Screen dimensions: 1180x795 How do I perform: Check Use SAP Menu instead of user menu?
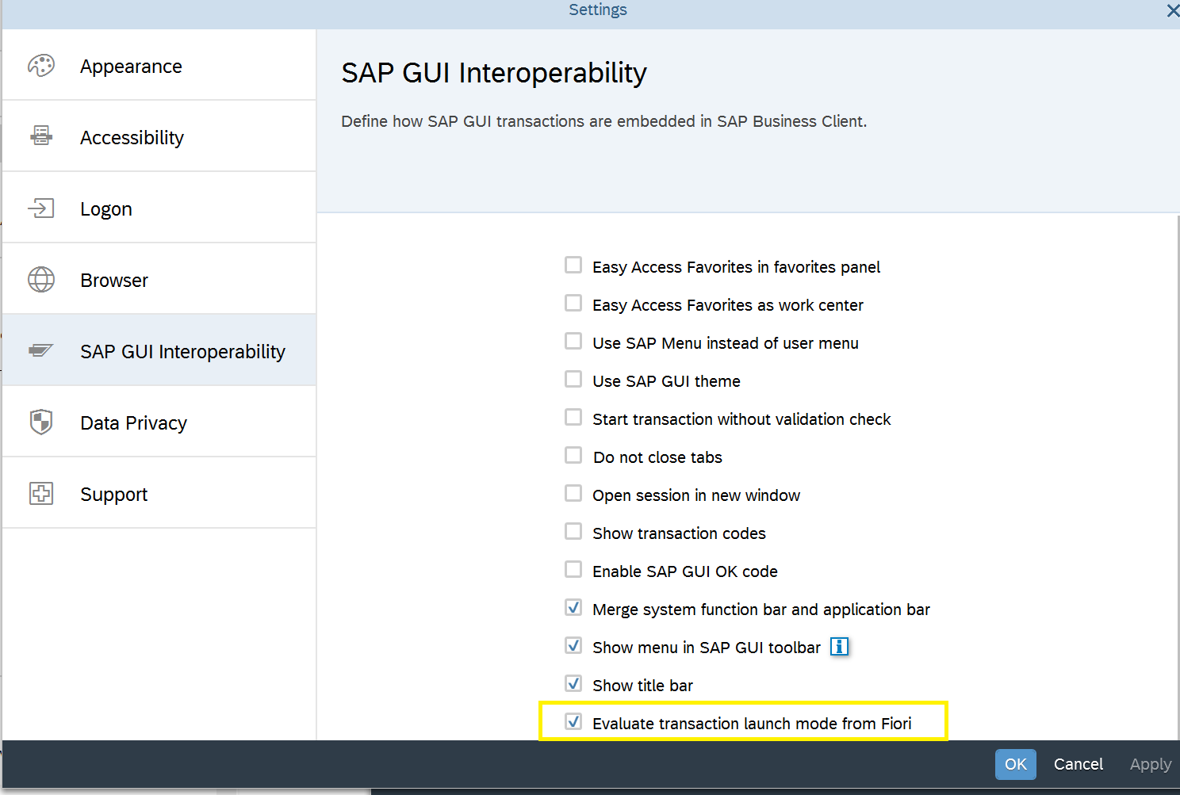(573, 342)
